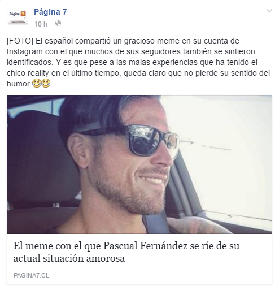Image resolution: width=275 pixels, height=286 pixels.
Task: Open the post options chevron menu
Action: (x=269, y=11)
